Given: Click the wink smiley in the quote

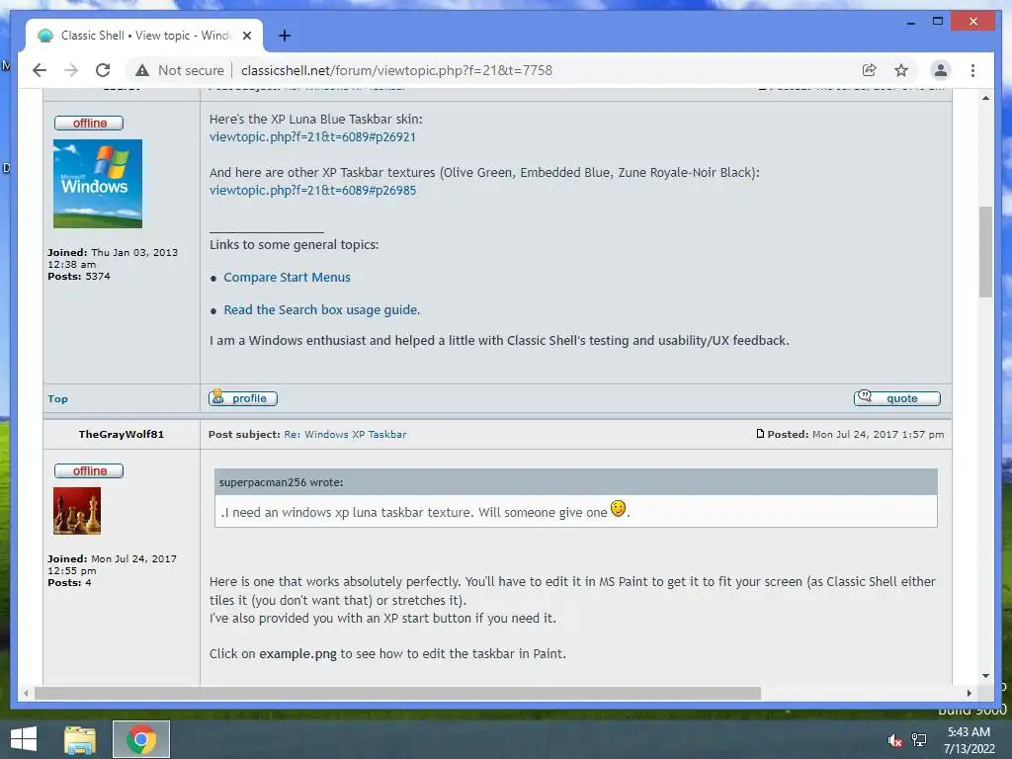Looking at the screenshot, I should point(619,509).
